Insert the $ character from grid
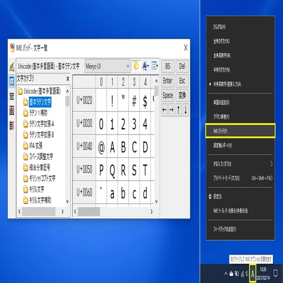The image size is (283, 283). (145, 100)
